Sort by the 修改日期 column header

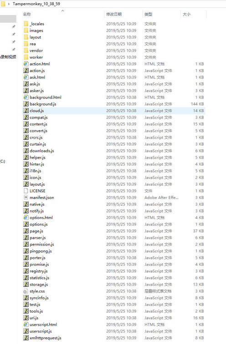tap(114, 14)
